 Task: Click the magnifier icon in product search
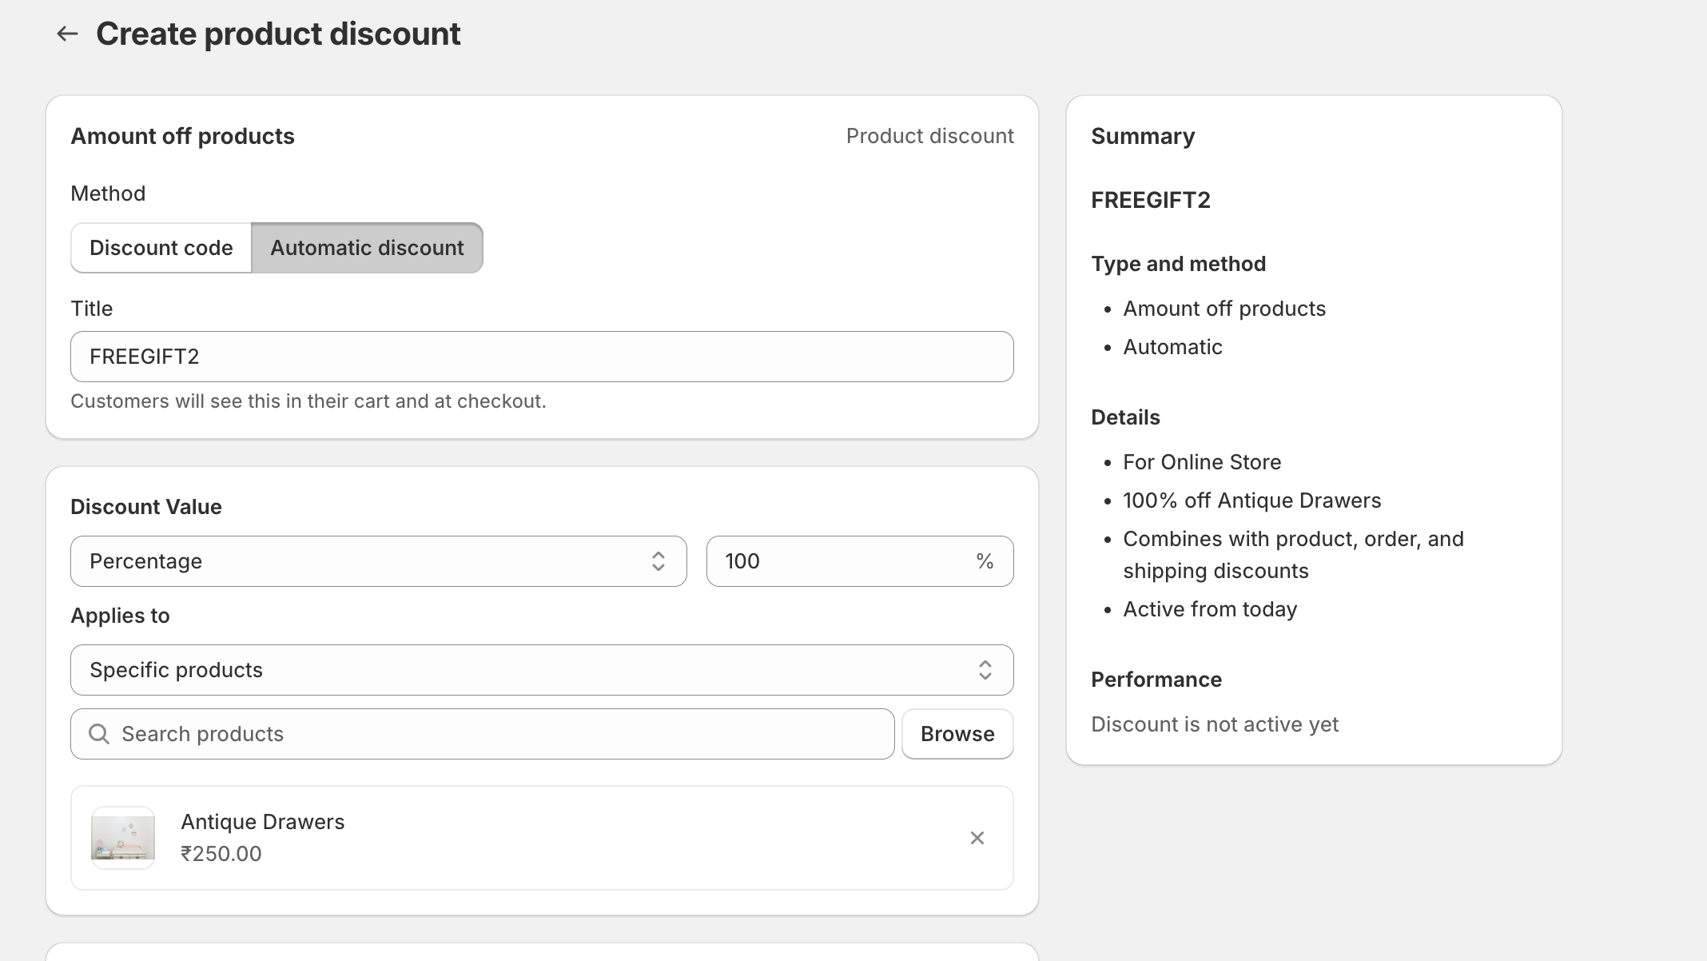click(99, 734)
